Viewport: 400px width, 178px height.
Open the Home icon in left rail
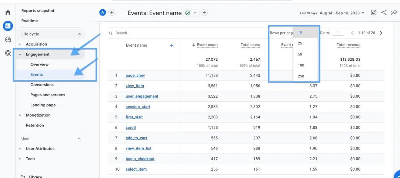8,13
